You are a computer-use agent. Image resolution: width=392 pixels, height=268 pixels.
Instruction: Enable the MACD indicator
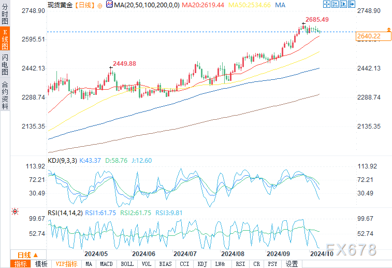[x=106, y=264]
